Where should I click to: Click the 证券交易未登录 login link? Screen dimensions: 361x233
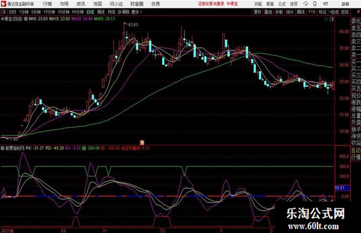tap(211, 4)
